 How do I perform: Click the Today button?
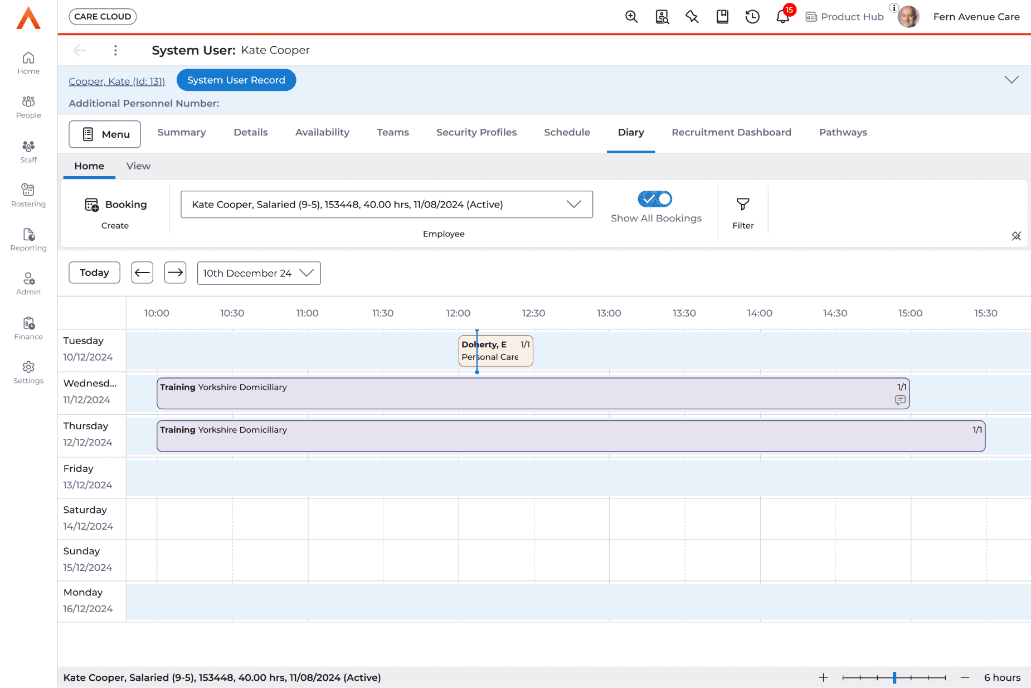coord(94,273)
